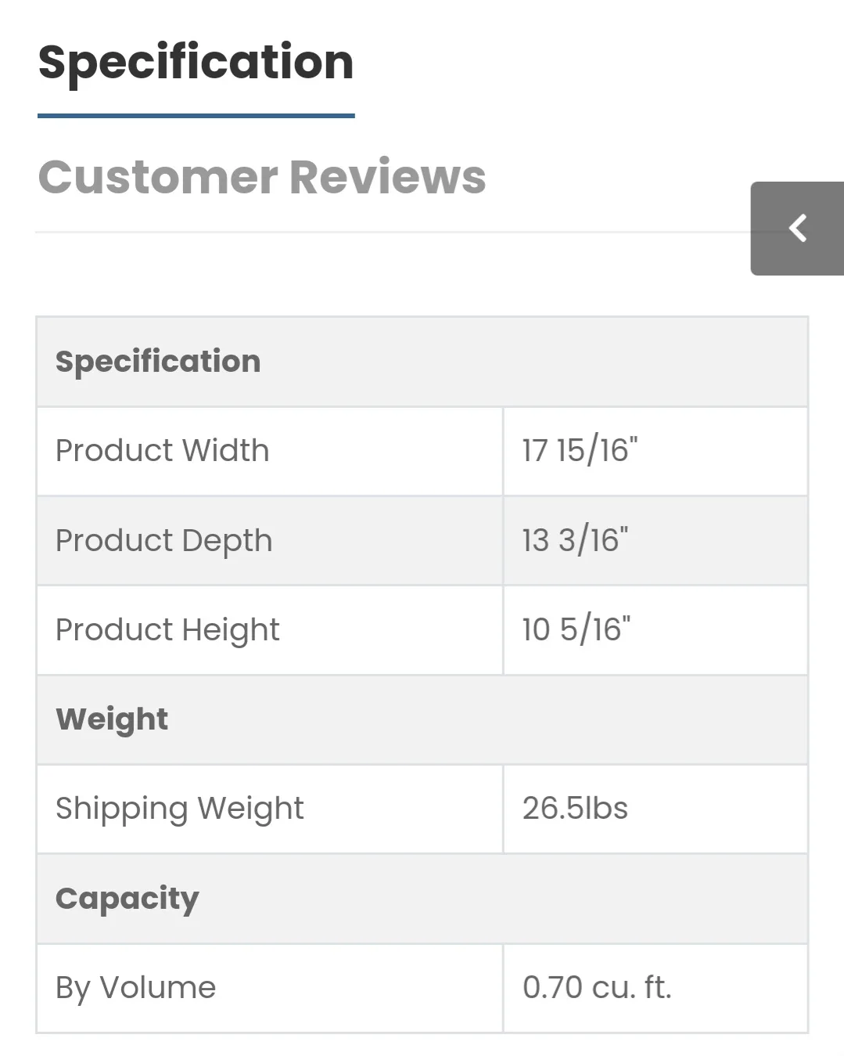Click the Shipping Weight label
Image resolution: width=844 pixels, height=1056 pixels.
point(179,809)
